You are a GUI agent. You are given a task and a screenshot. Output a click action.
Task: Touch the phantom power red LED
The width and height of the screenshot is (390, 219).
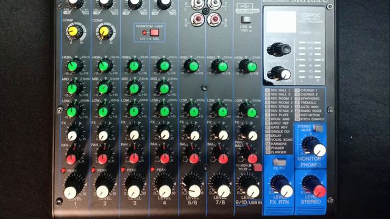click(144, 32)
